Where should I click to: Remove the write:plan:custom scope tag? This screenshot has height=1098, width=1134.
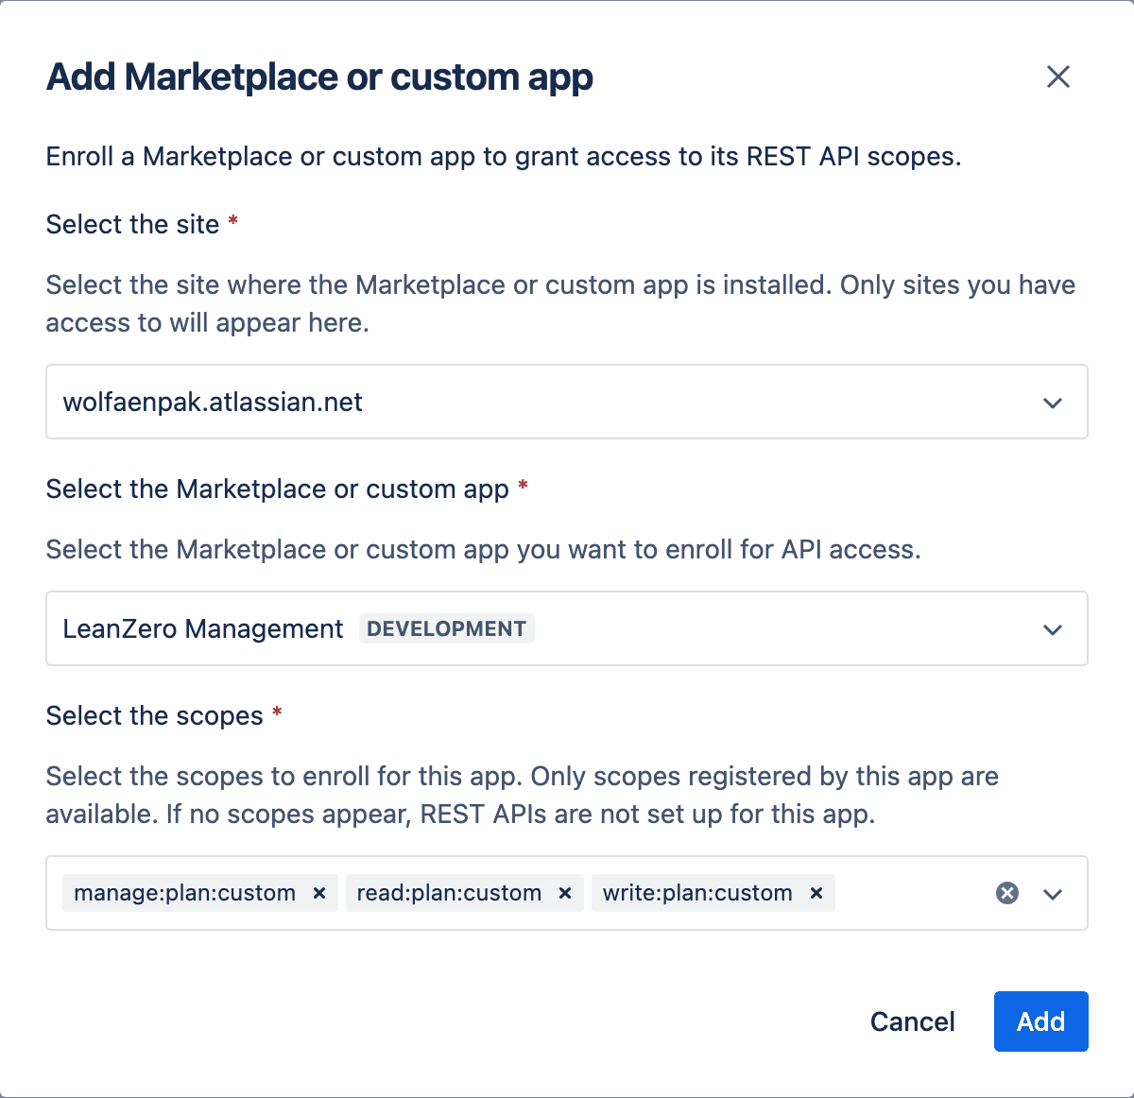tap(816, 893)
